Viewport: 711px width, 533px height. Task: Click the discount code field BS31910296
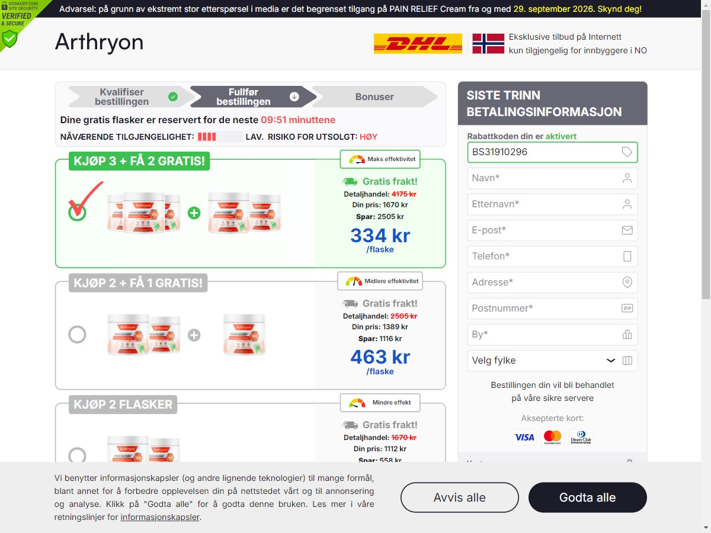click(552, 152)
